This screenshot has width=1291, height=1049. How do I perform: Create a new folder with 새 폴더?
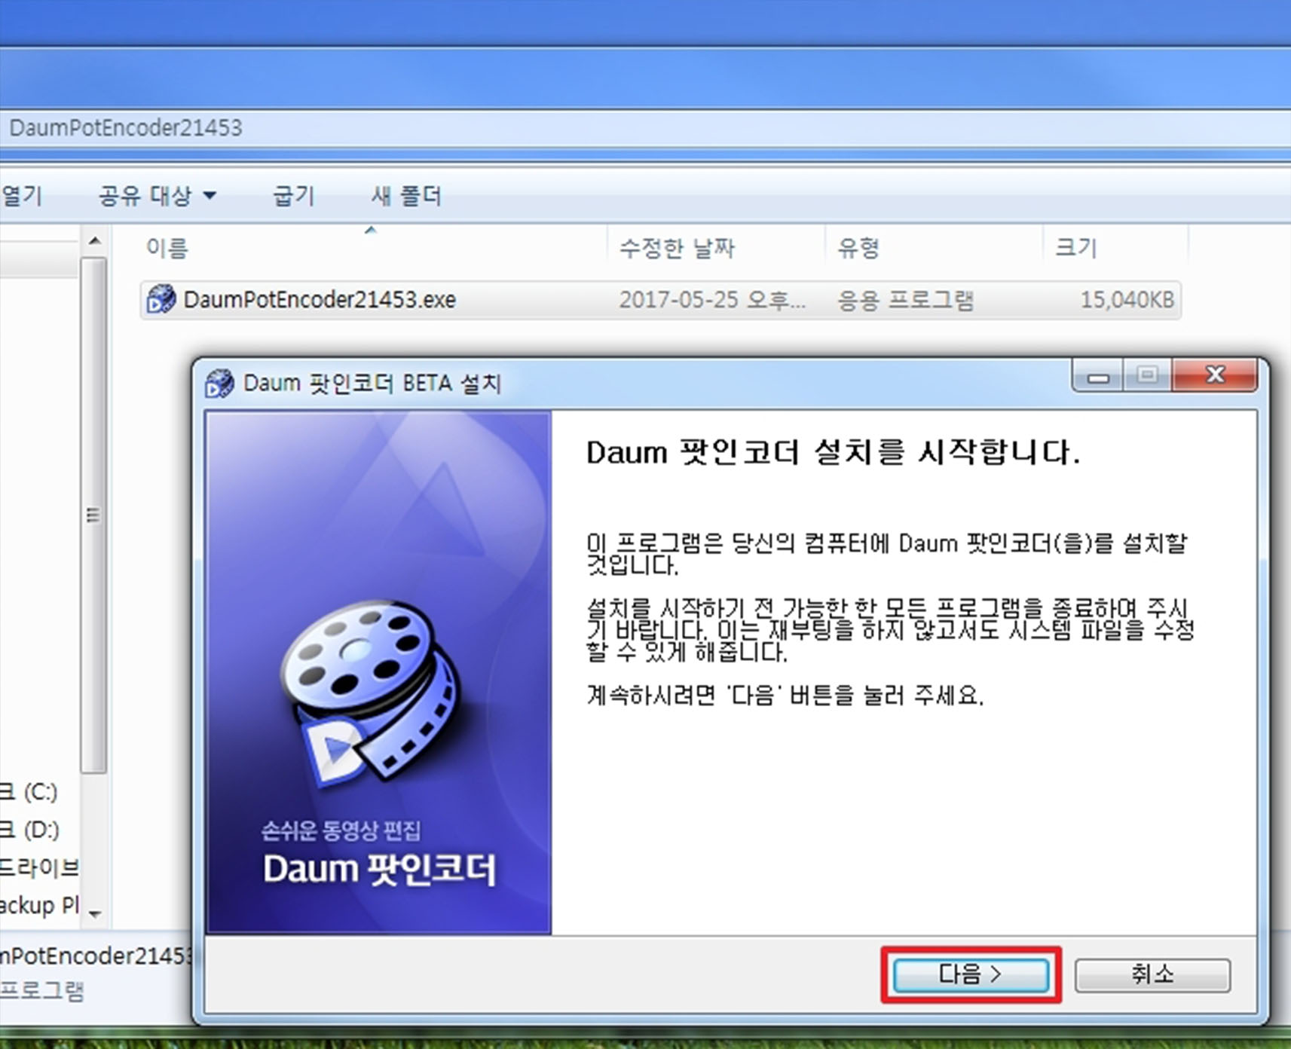[x=406, y=196]
